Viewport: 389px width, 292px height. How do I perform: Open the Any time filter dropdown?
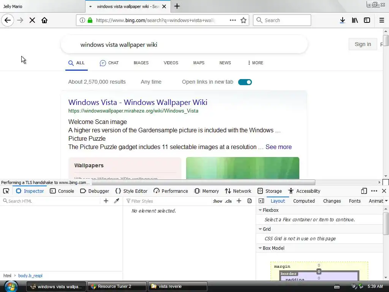click(x=151, y=82)
